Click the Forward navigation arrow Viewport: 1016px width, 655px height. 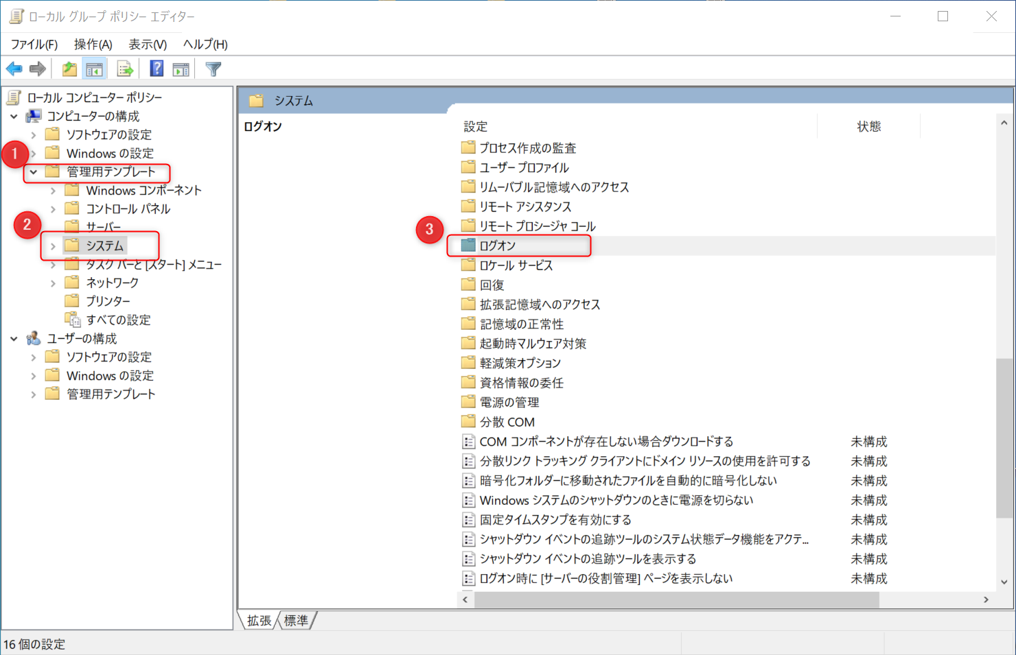point(37,68)
